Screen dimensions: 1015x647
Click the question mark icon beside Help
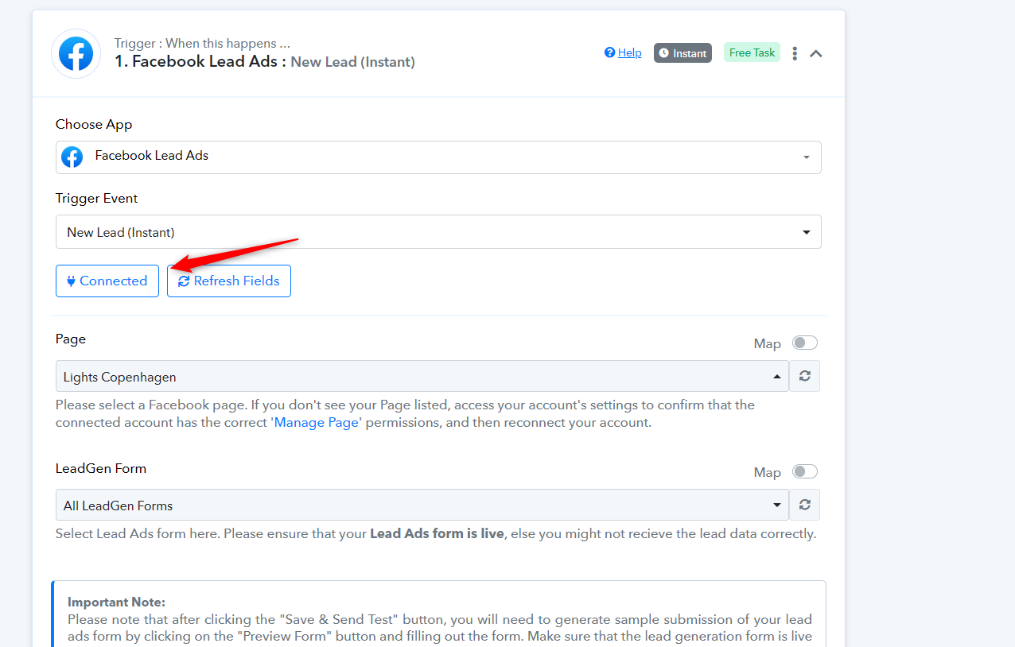coord(610,52)
